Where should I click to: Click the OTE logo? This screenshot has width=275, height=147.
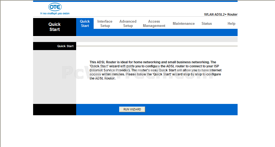[x=55, y=7]
